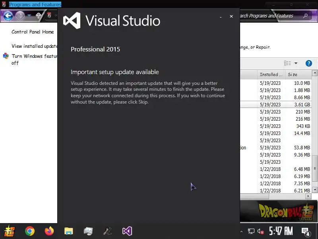
Task: Click the Search Programs and Features box
Action: [275, 16]
